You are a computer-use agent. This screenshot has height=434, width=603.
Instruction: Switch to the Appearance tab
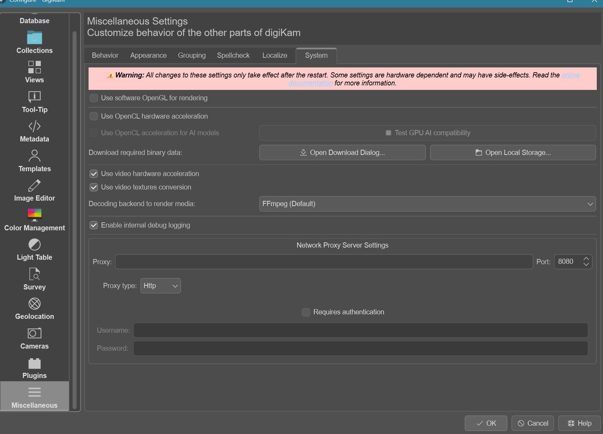coord(148,56)
